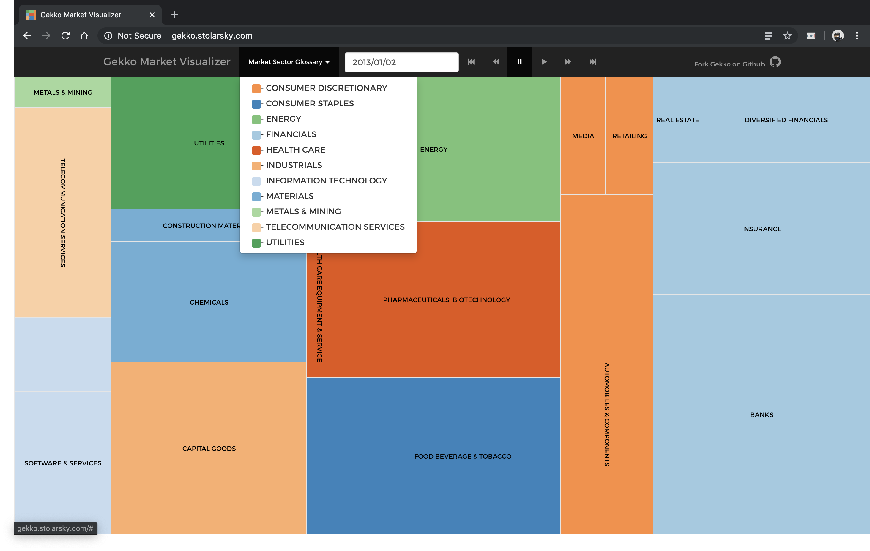Open the Market Sector Glossary dropdown
Viewport: 870px width, 551px height.
[x=288, y=61]
